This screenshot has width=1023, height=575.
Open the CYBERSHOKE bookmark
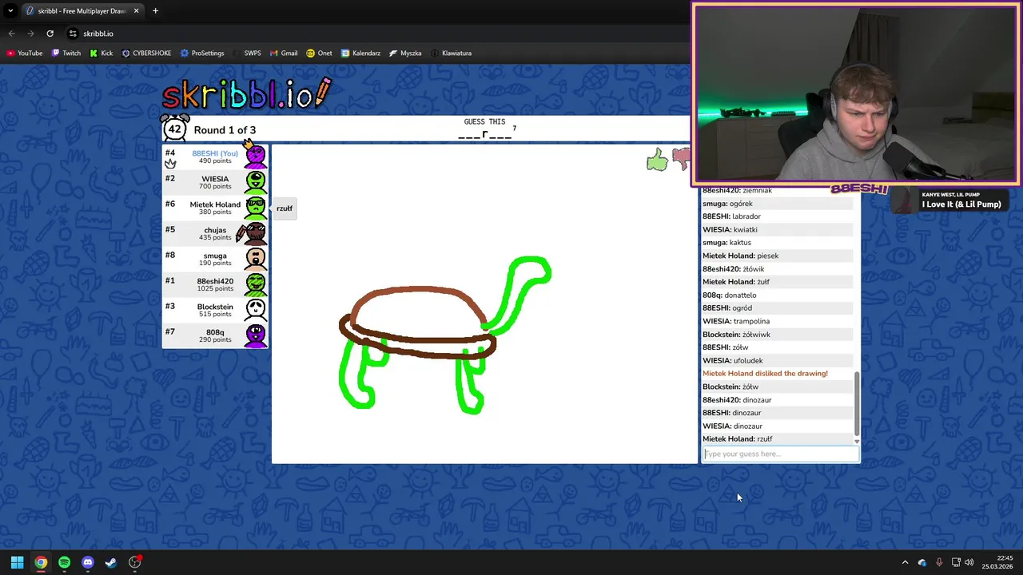[x=146, y=54]
